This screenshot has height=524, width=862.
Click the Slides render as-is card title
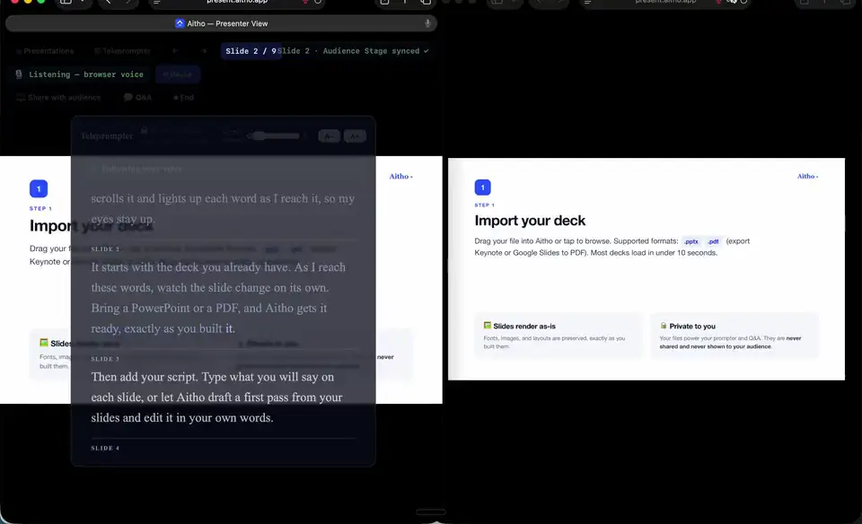coord(523,327)
